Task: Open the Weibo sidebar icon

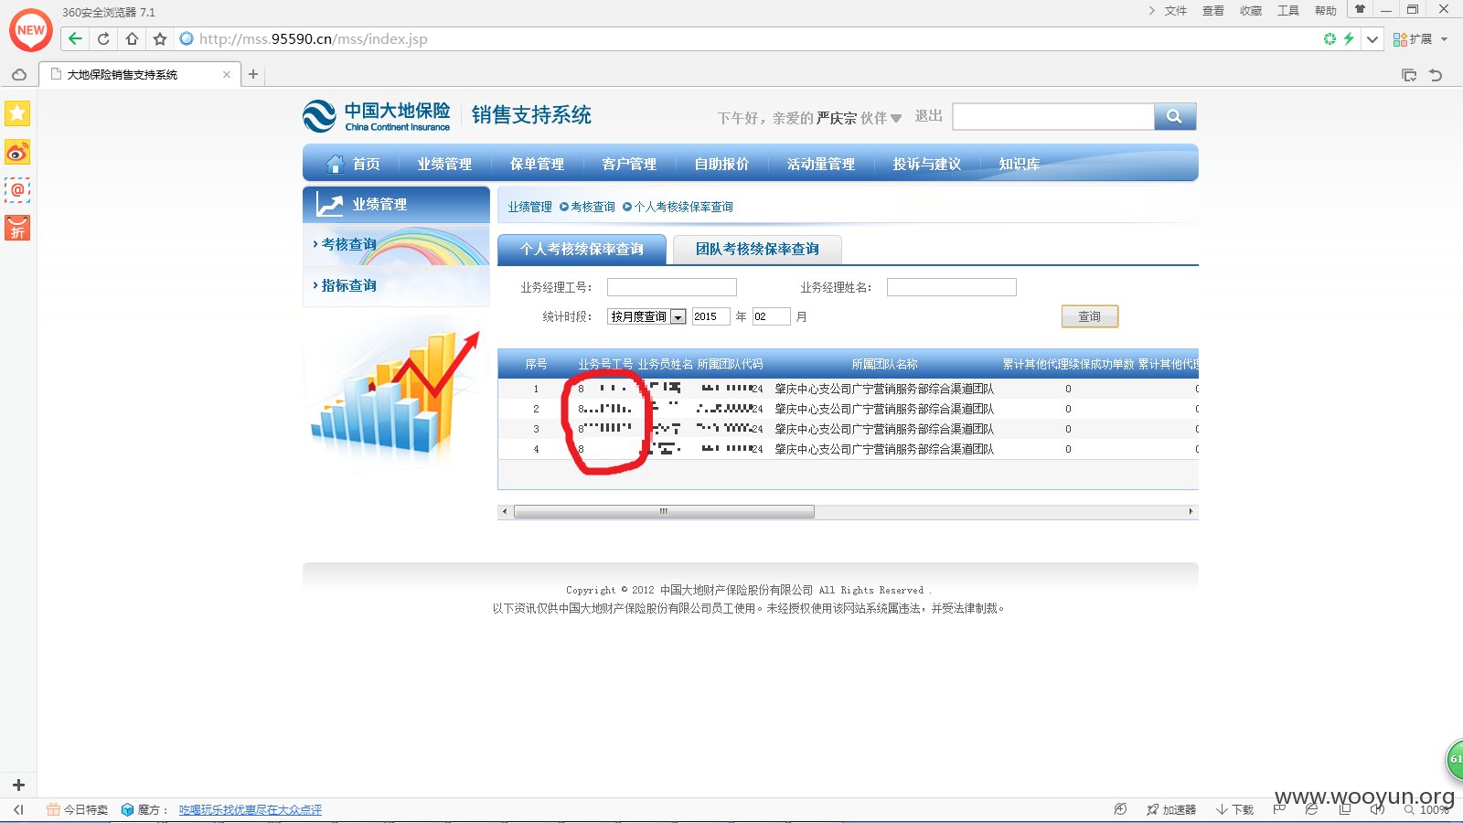Action: 17,152
